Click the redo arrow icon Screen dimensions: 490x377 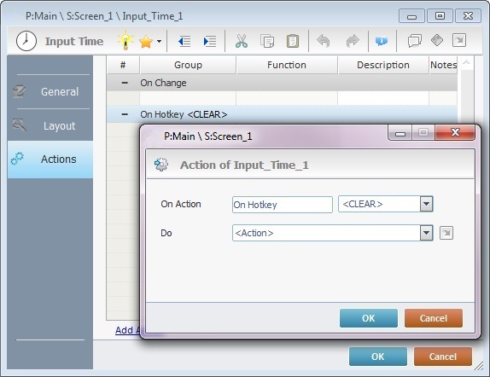click(353, 41)
